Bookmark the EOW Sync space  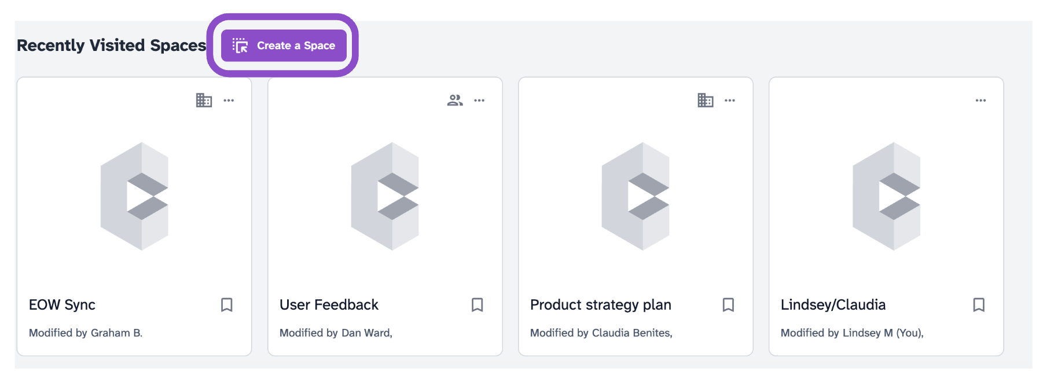click(x=227, y=305)
